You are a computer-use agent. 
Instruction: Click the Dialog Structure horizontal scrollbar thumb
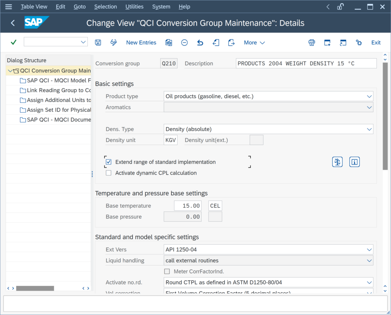(35, 288)
